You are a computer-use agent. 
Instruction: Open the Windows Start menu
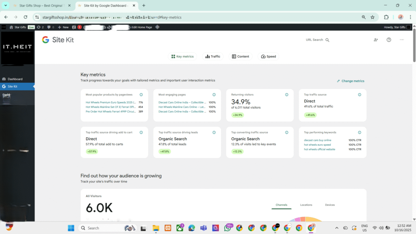(x=71, y=228)
